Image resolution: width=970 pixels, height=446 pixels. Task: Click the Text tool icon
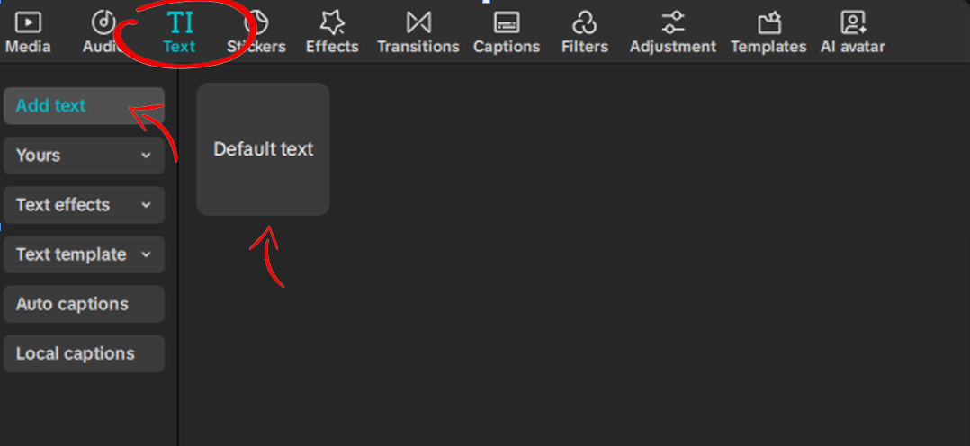180,22
